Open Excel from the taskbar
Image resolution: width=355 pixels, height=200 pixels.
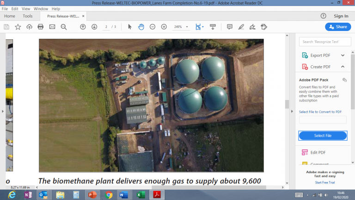(139, 194)
